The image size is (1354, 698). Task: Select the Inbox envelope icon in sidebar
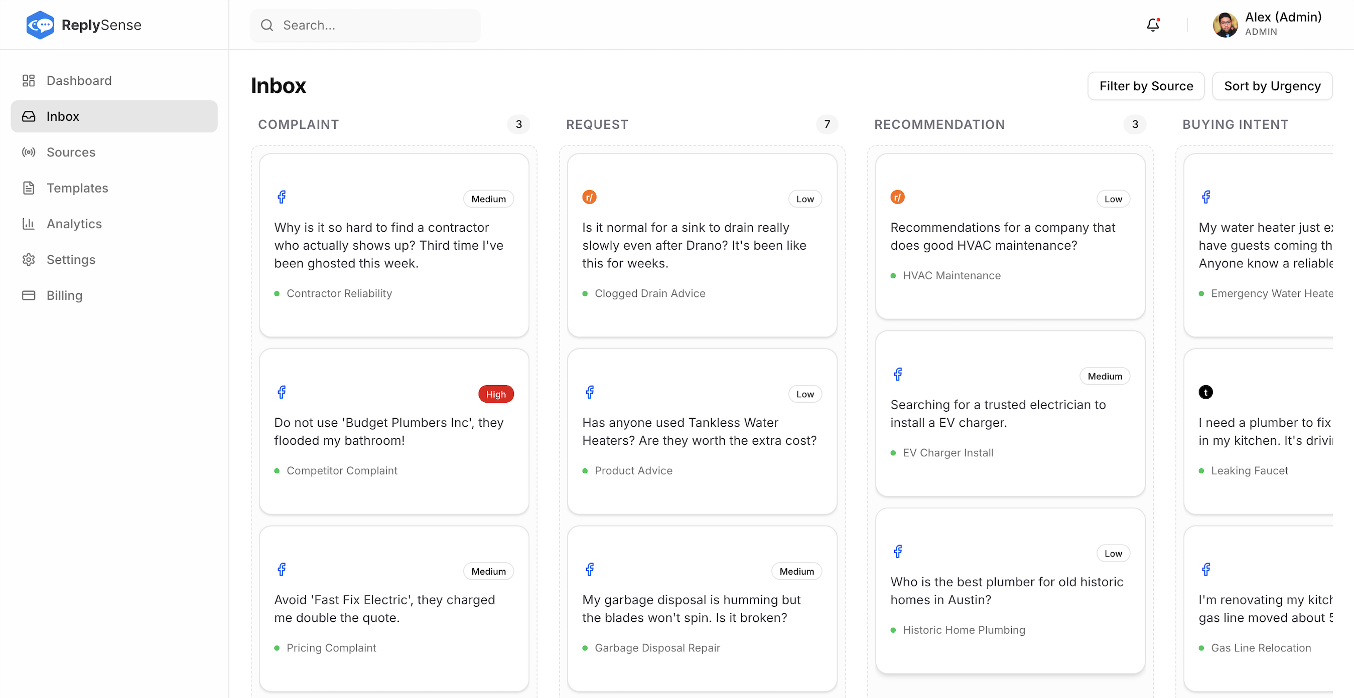29,116
